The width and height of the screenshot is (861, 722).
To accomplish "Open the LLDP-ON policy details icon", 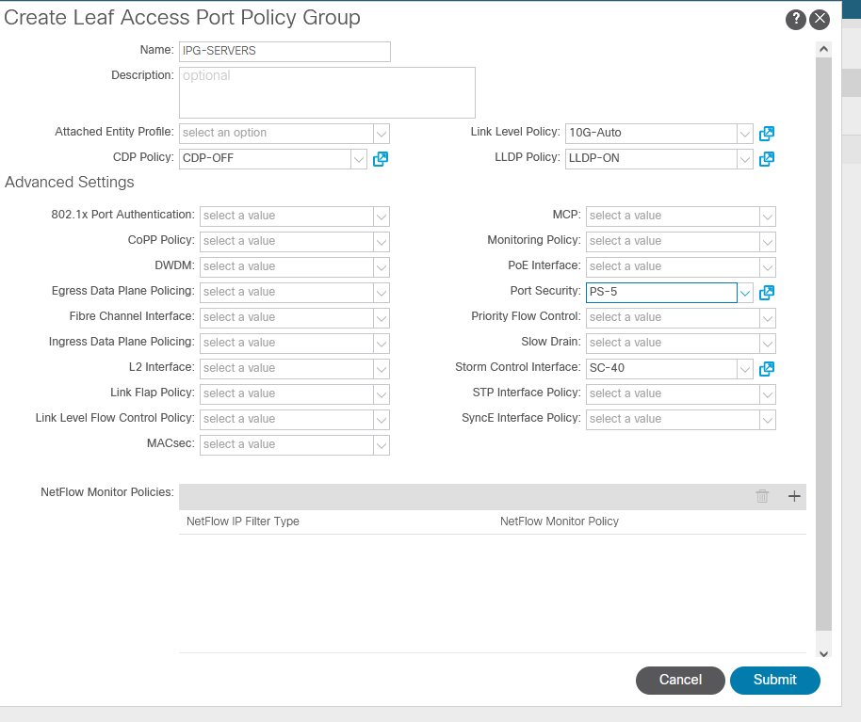I will pyautogui.click(x=767, y=159).
